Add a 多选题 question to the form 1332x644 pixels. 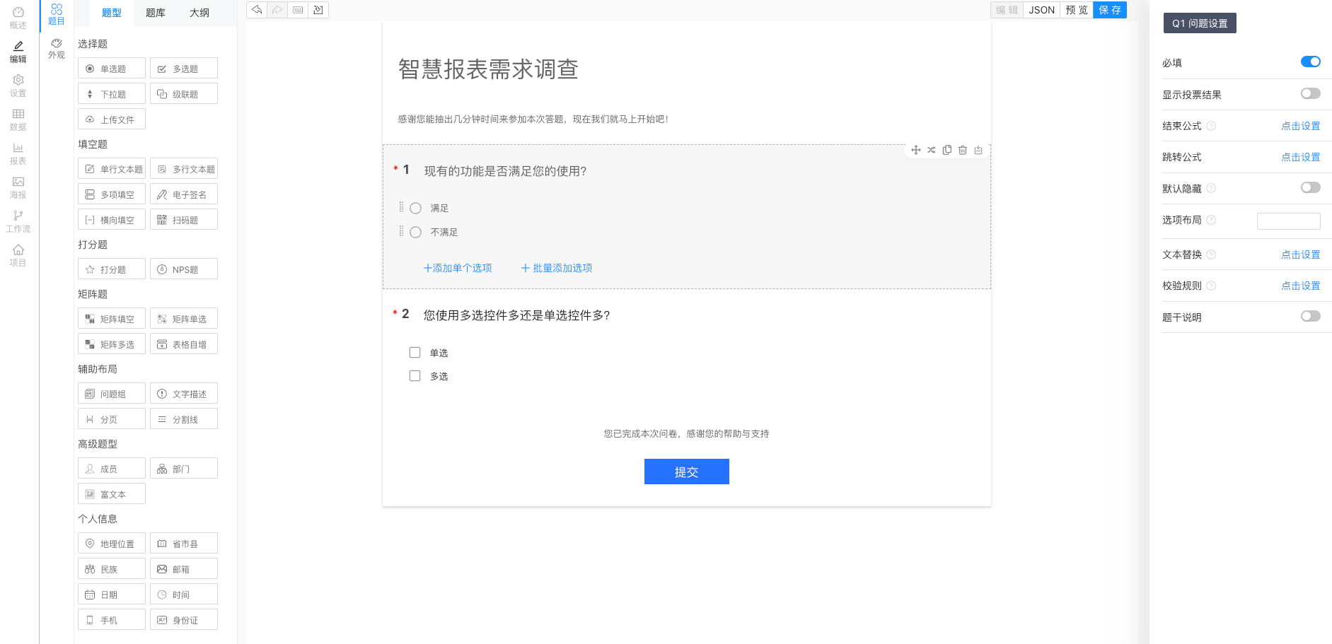pyautogui.click(x=183, y=68)
